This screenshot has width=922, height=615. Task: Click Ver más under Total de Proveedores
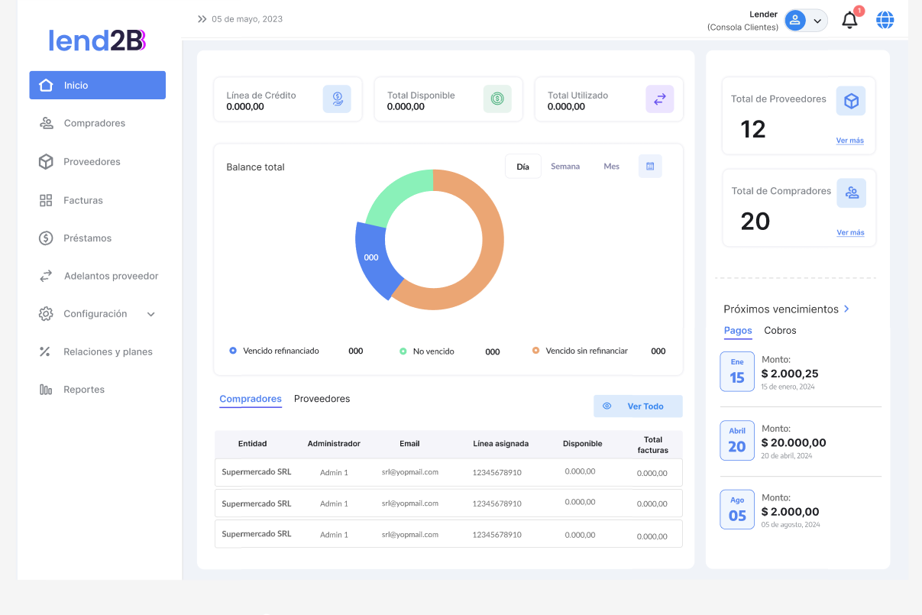coord(849,141)
